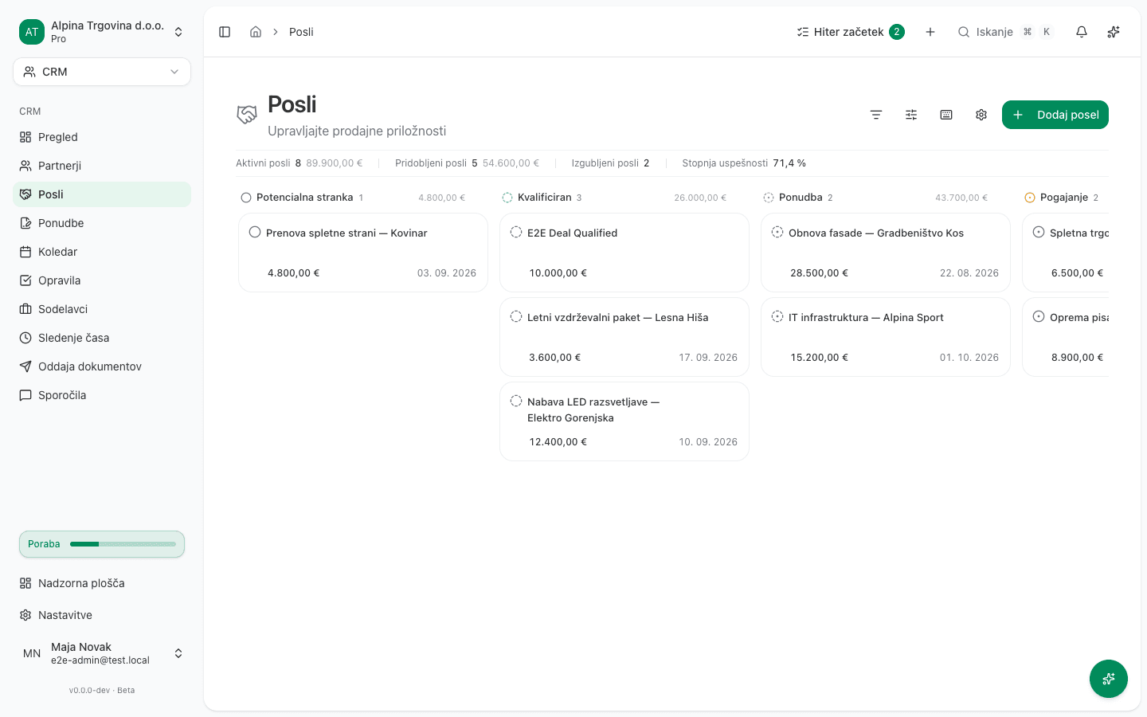Screen dimensions: 1147x717
Task: Click the Poraba usage progress bar
Action: (x=102, y=544)
